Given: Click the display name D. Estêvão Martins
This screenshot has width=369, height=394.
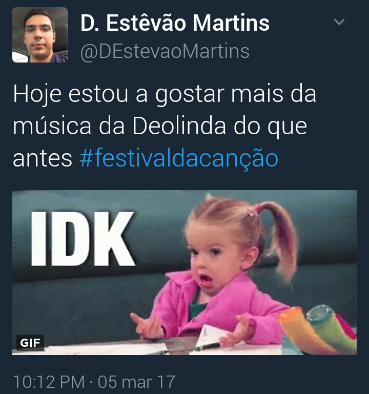Looking at the screenshot, I should (175, 23).
